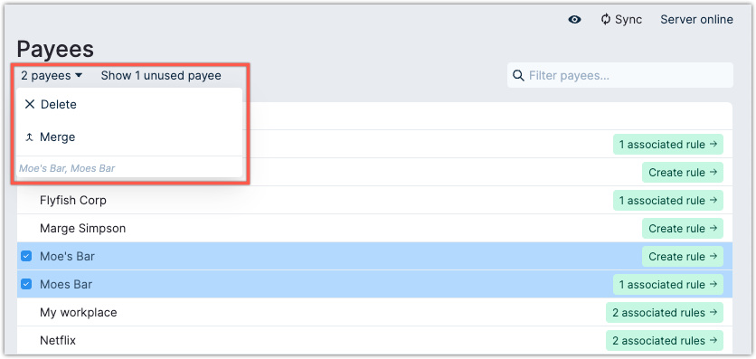Uncheck the Moe's Bar checkbox
Viewport: 756px width, 359px height.
coord(26,256)
